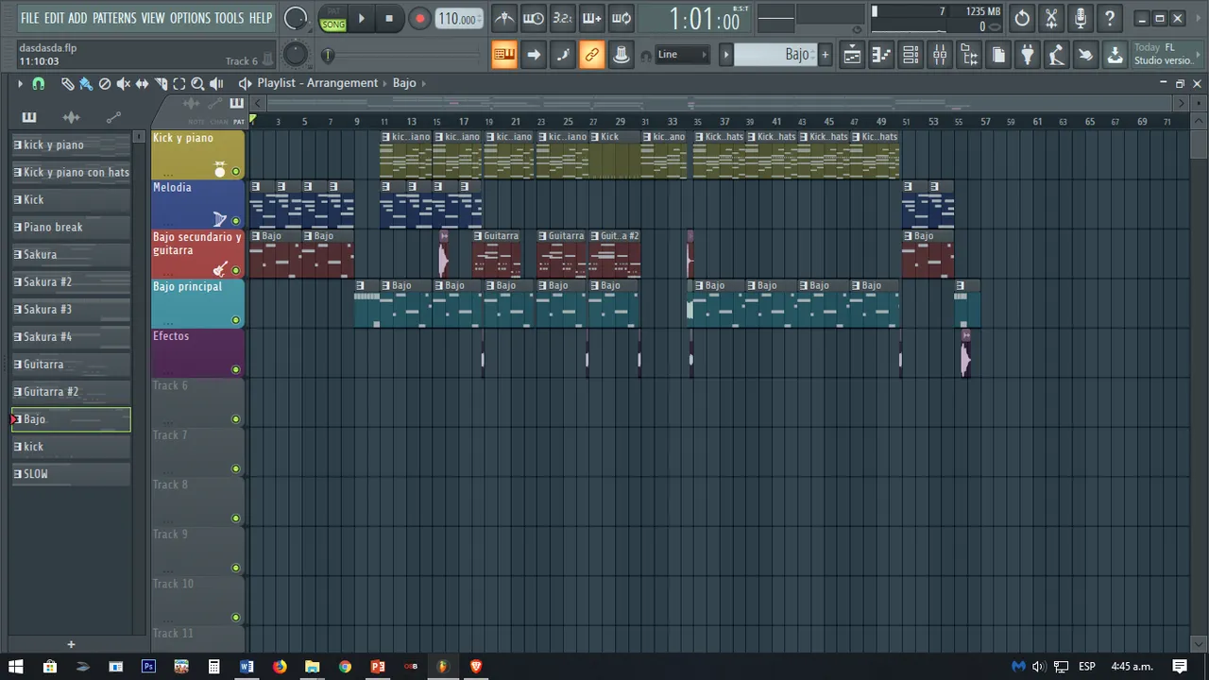Select the Paint brush tool
The height and width of the screenshot is (680, 1209).
86,83
